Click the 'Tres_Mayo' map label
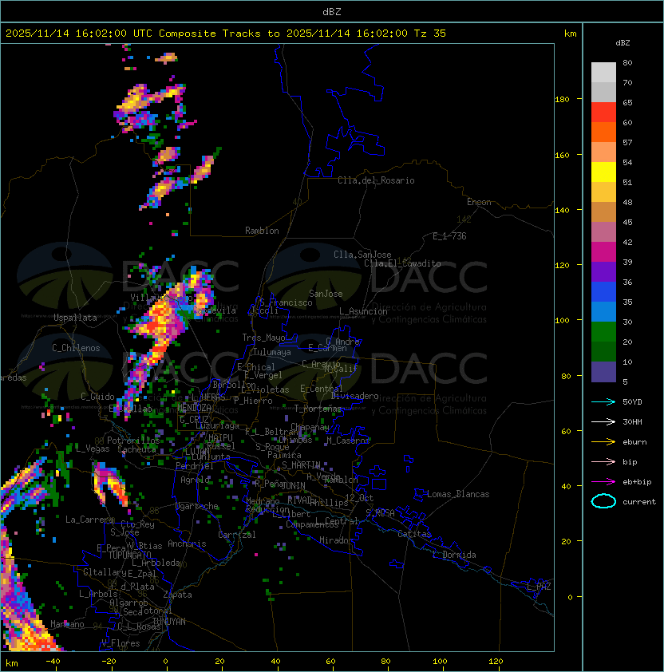The height and width of the screenshot is (672, 664). tap(263, 338)
